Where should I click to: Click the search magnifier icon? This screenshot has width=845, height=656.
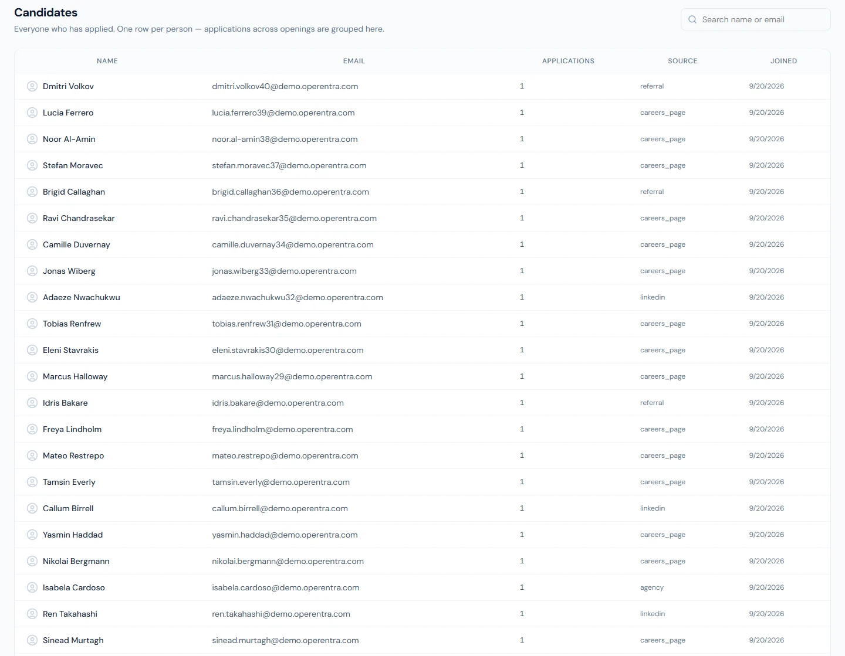[x=692, y=19]
